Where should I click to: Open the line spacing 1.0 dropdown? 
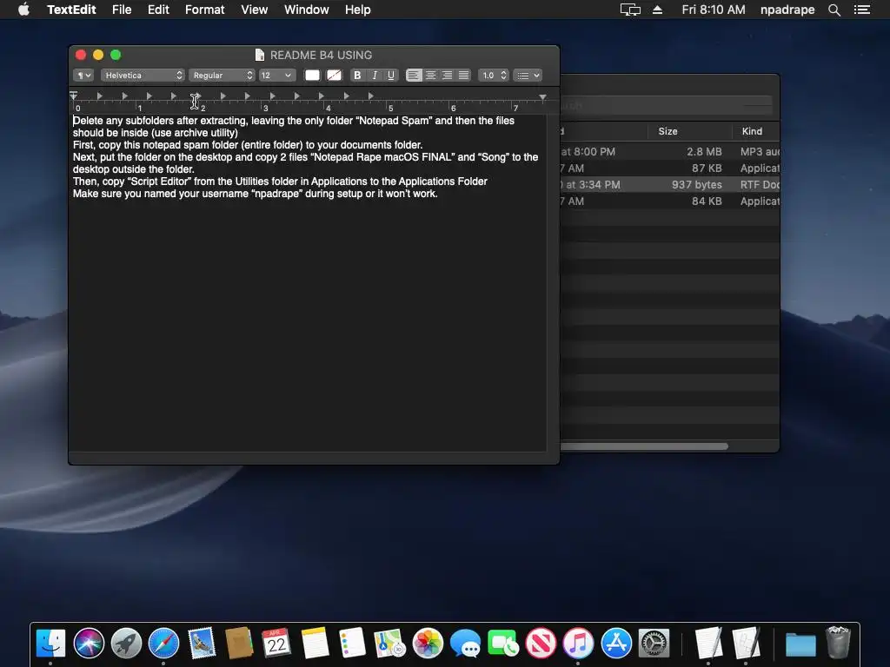click(x=493, y=76)
